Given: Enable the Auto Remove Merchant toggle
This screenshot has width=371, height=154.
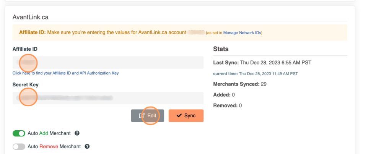Looking at the screenshot, I should click(19, 146).
